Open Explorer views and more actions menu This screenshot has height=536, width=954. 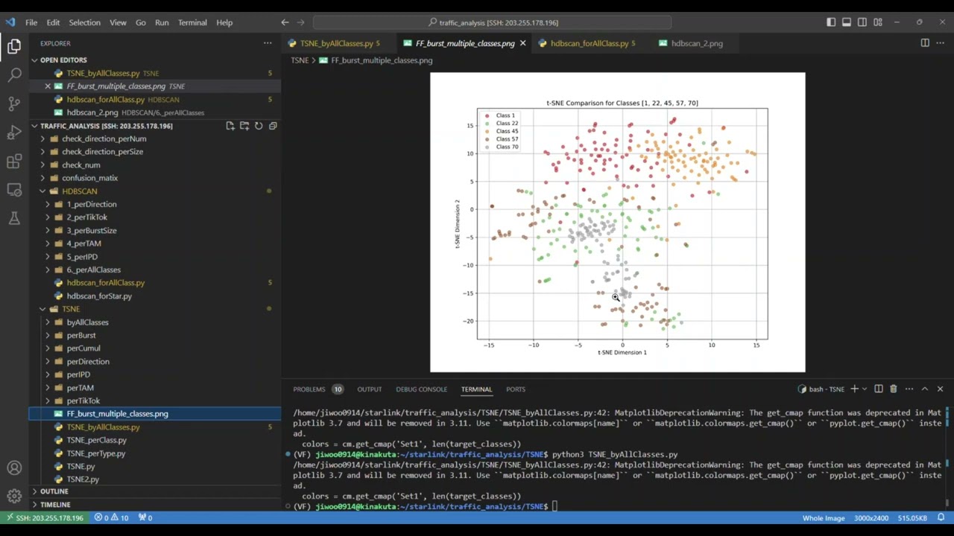(268, 43)
